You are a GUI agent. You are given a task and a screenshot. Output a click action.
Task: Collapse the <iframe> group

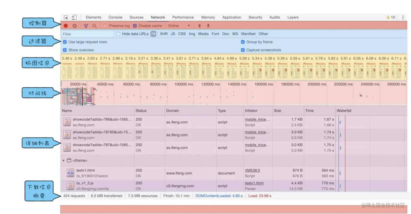click(63, 160)
